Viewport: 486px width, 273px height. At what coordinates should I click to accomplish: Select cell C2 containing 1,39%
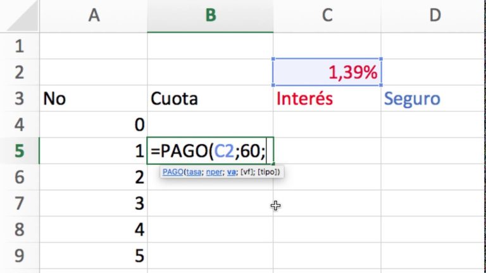click(x=327, y=72)
